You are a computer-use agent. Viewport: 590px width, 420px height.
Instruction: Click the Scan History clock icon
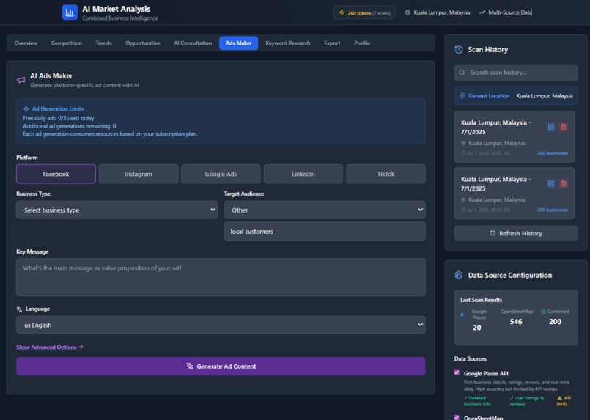coord(459,50)
